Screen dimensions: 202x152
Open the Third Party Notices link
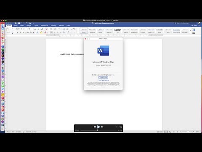pos(103,80)
